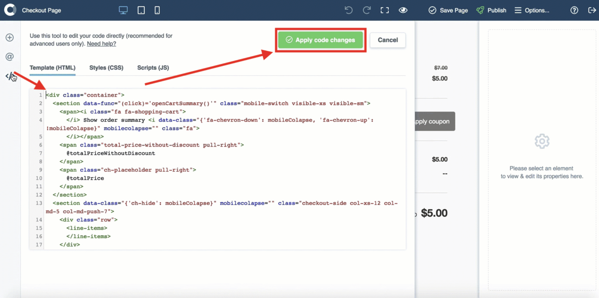Click the <line-items> opening tag line

[87, 228]
